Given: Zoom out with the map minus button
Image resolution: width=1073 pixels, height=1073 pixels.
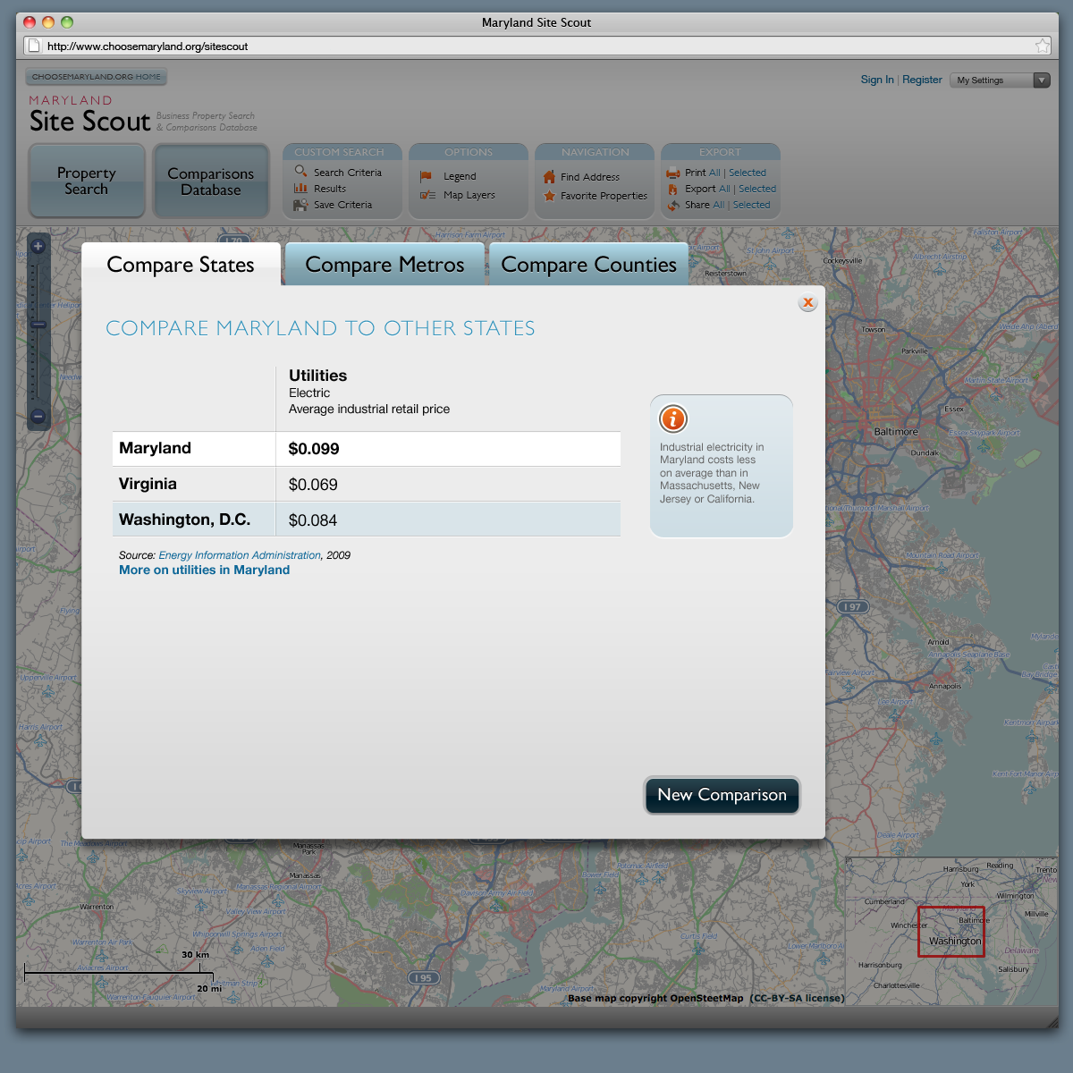Looking at the screenshot, I should 38,416.
